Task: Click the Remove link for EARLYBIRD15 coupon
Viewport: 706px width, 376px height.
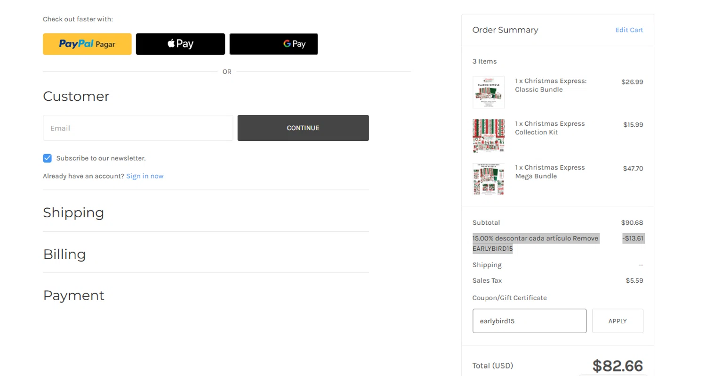Action: pyautogui.click(x=586, y=238)
